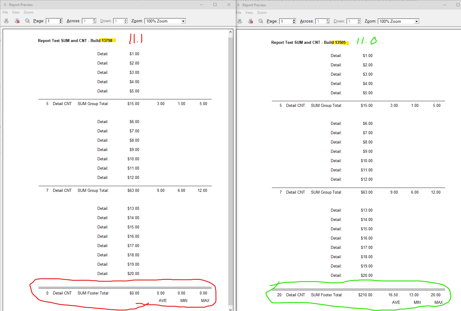Click the cancel print icon in the left window
Image resolution: width=461 pixels, height=311 pixels.
point(17,21)
